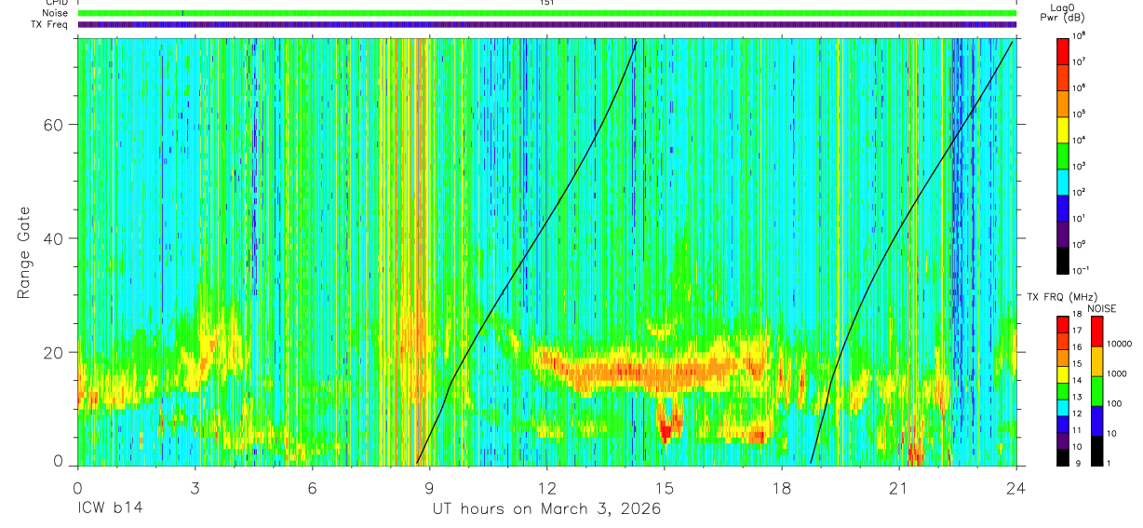Click the 'Range Gate' y-axis title
Viewport: 1143px width, 528px height.
22,254
